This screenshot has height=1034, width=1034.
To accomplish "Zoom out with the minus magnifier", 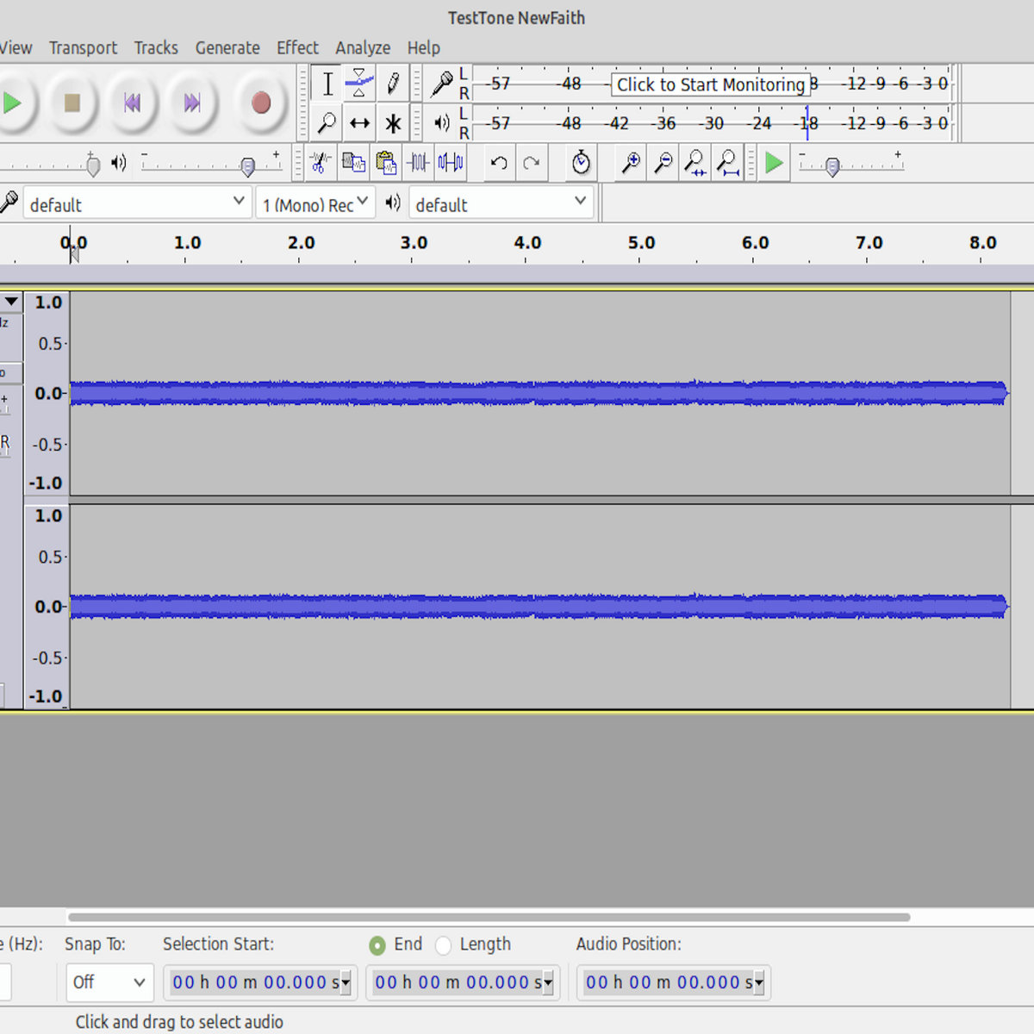I will tap(663, 162).
